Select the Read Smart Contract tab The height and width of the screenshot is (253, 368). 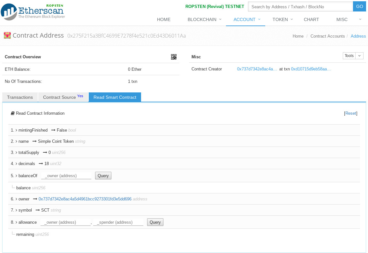[115, 97]
